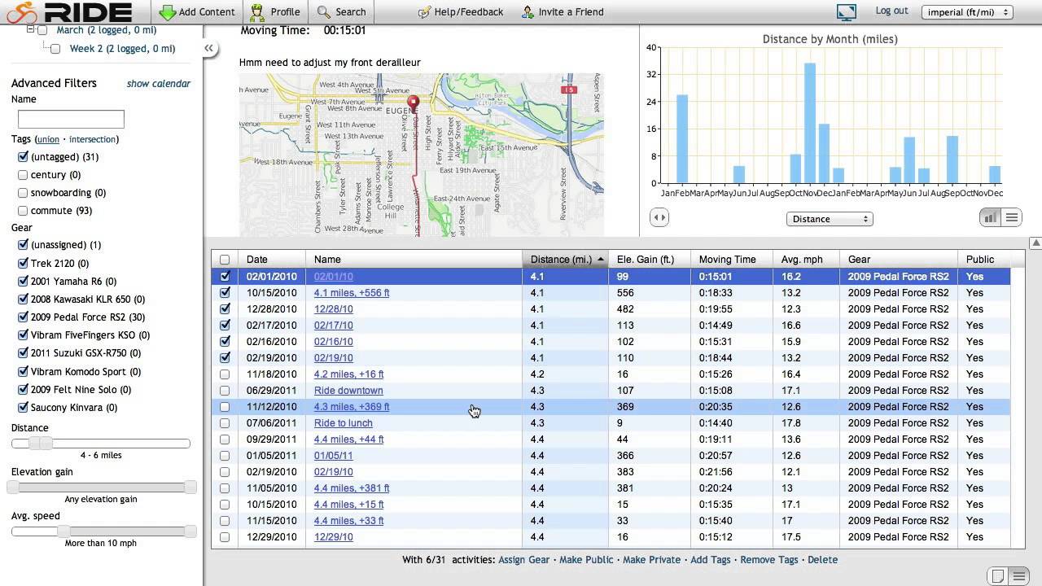The height and width of the screenshot is (586, 1042).
Task: Click the Remove Tags action
Action: [769, 560]
